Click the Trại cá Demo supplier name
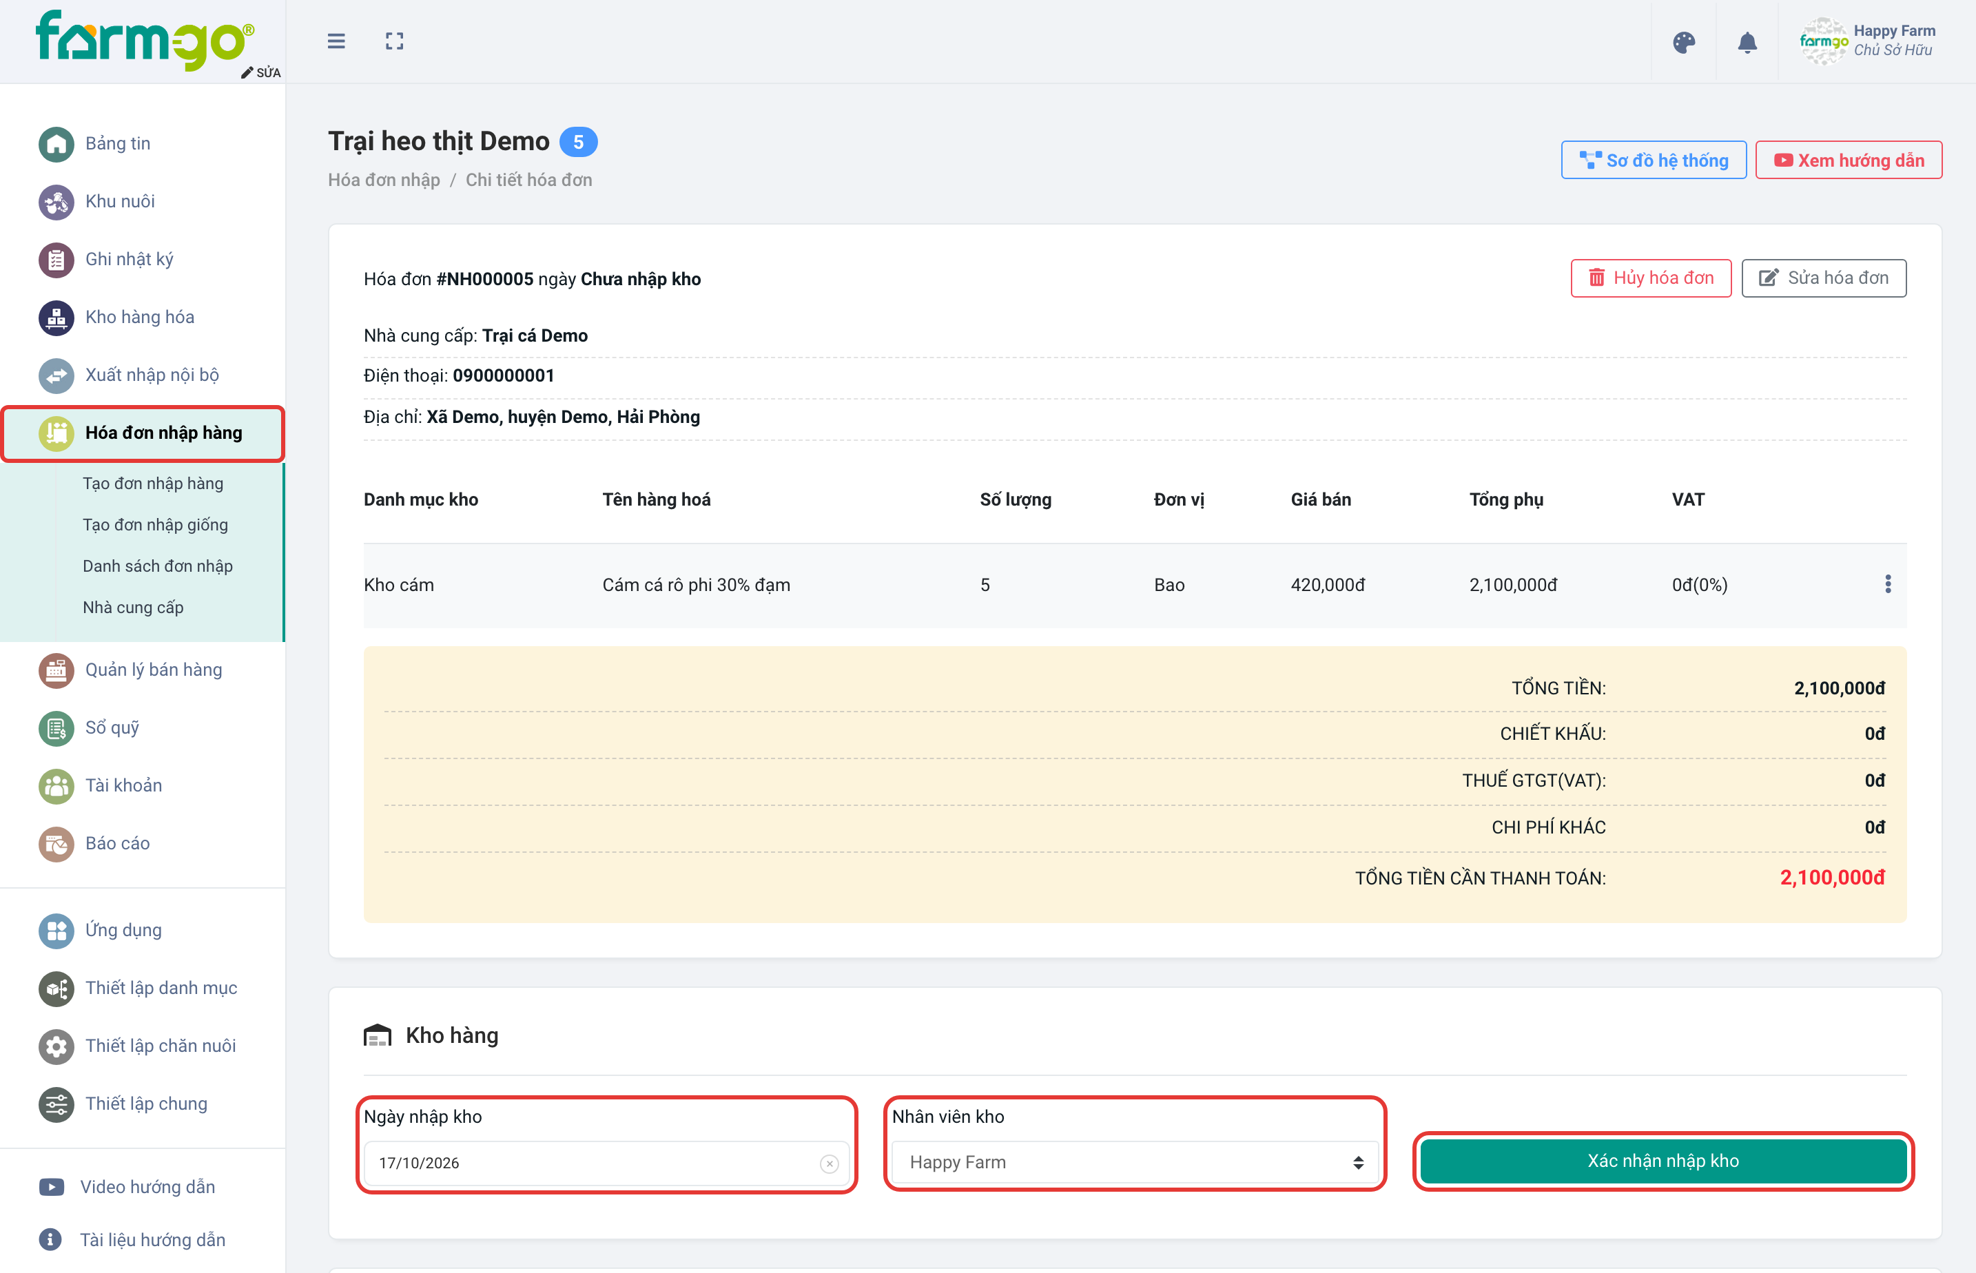Image resolution: width=1976 pixels, height=1273 pixels. coord(535,335)
